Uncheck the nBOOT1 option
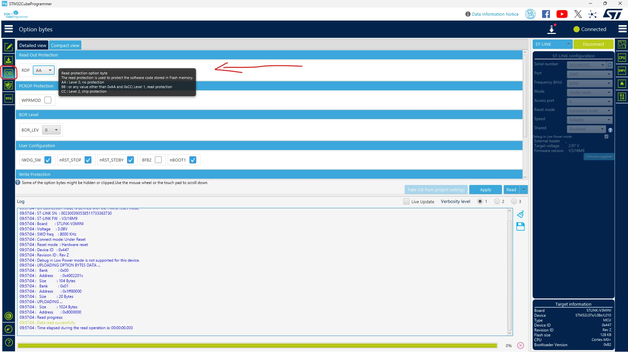This screenshot has width=628, height=352. (193, 160)
